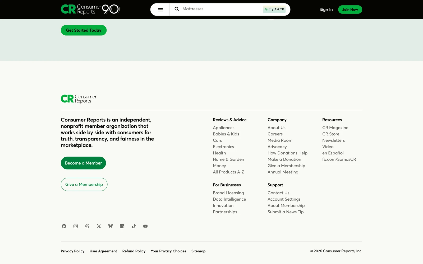Open fb.com/SomosCR link

click(339, 159)
